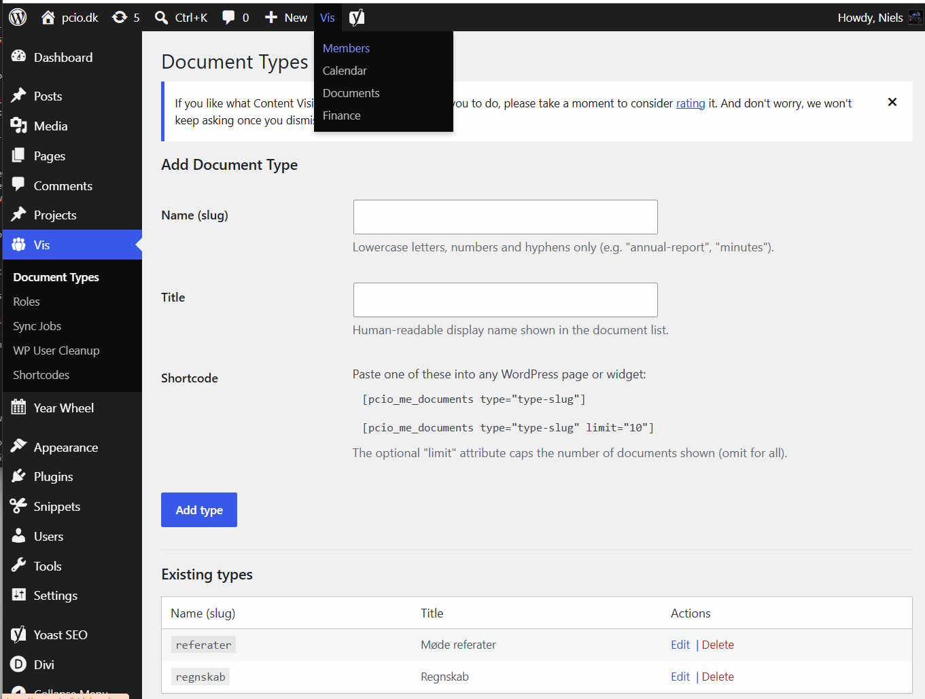Click the Year Wheel calendar icon
This screenshot has height=699, width=925.
click(18, 407)
